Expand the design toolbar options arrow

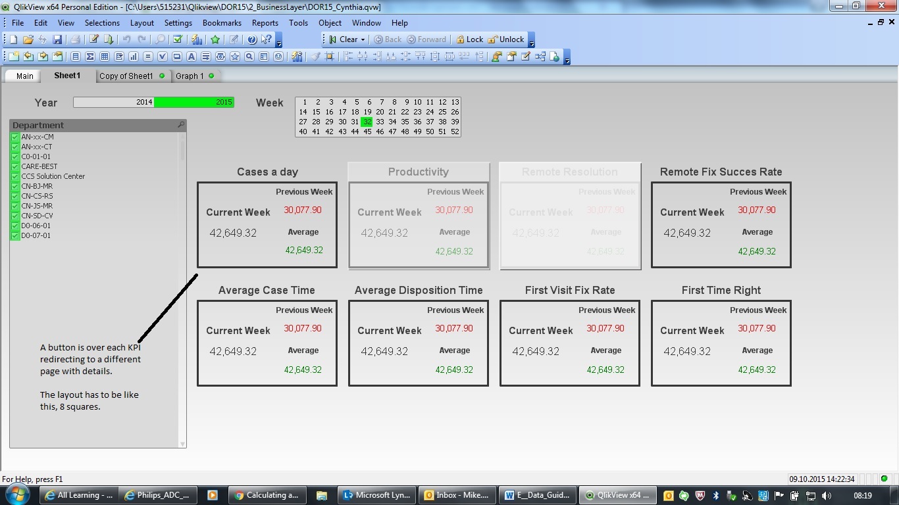[x=567, y=59]
